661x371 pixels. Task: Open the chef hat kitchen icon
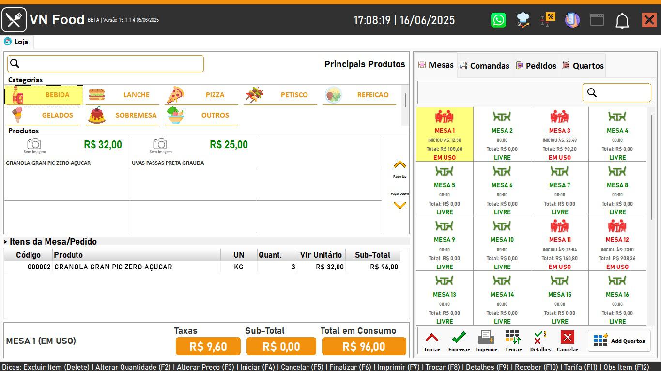click(522, 20)
